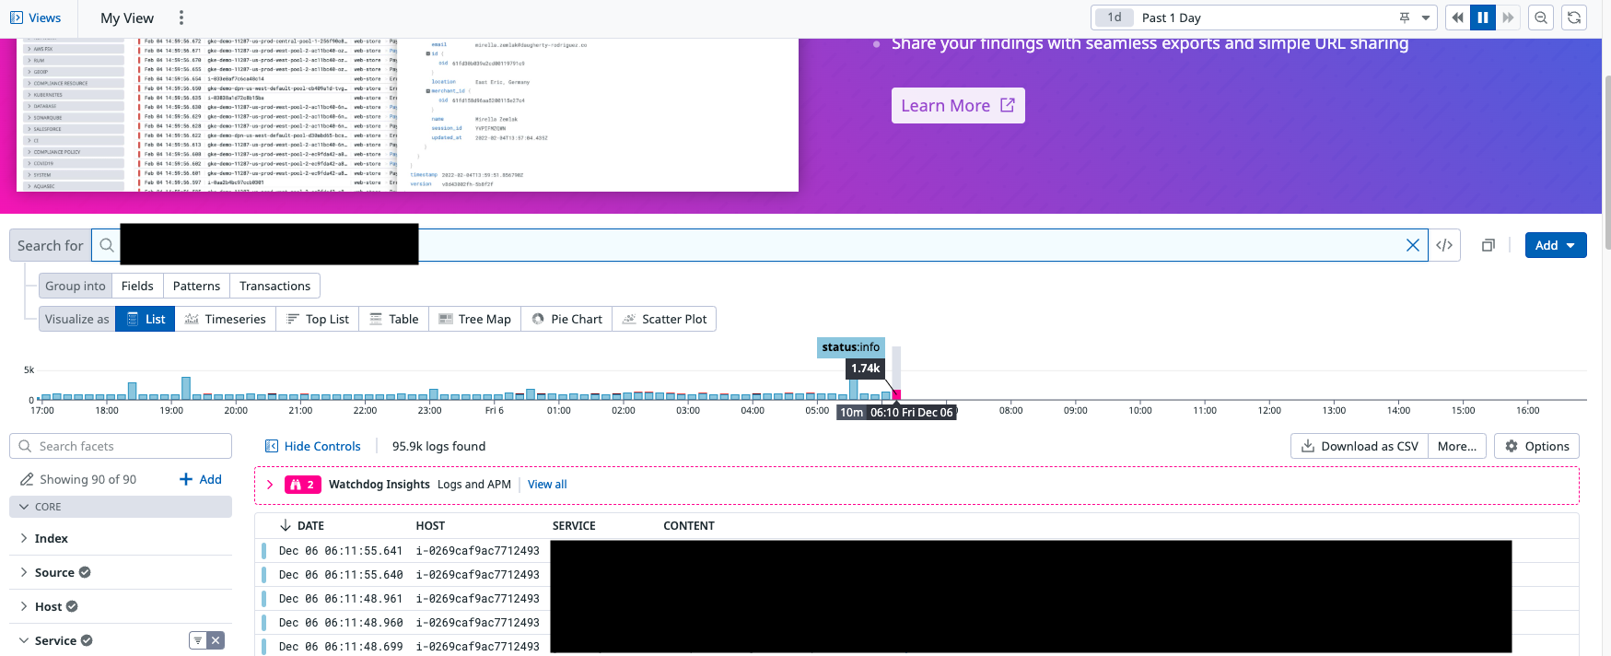Click the SERVICE column header
Screen dimensions: 1611x656
[574, 526]
